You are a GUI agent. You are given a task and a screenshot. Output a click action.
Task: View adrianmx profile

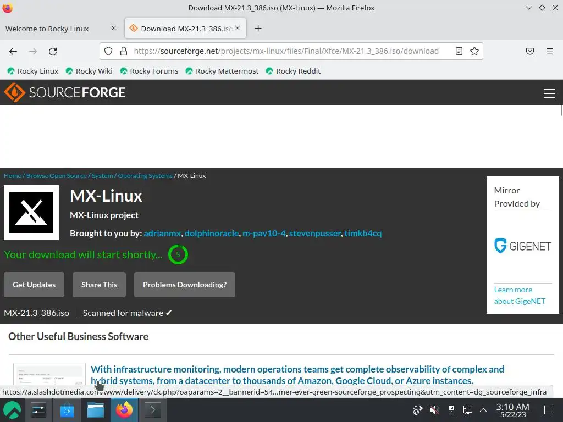pos(162,233)
